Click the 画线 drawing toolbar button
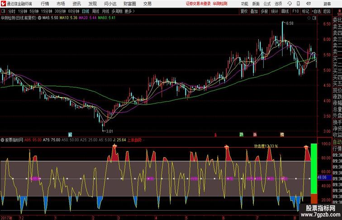This screenshot has width=342, height=220. tap(285, 11)
